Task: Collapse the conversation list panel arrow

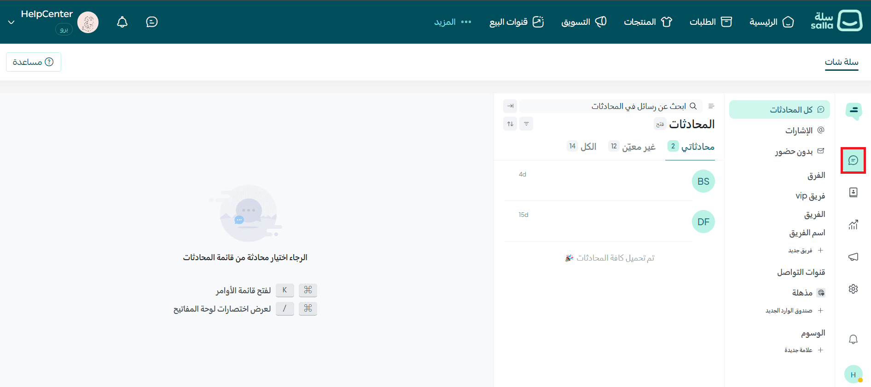Action: 510,106
